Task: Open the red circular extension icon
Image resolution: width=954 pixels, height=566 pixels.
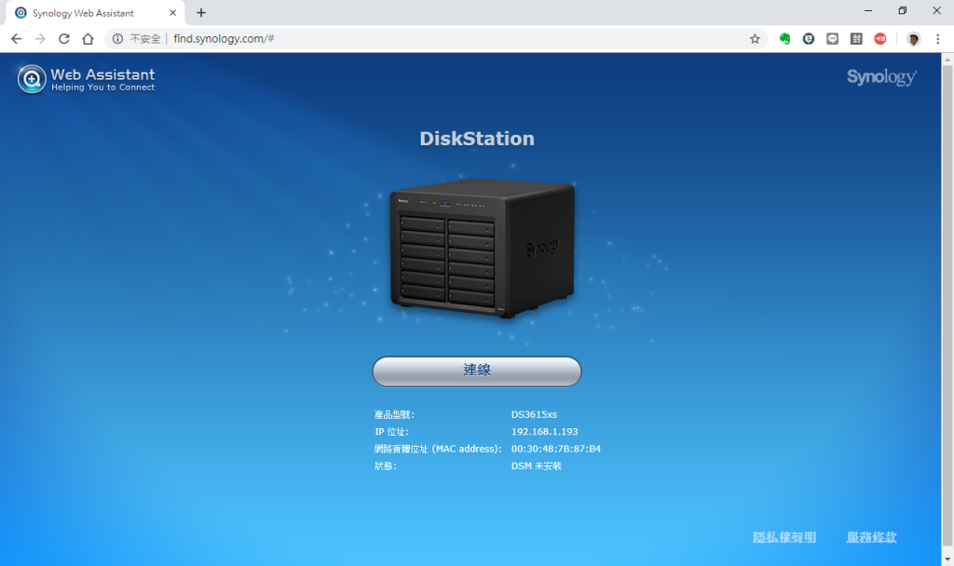Action: pyautogui.click(x=879, y=39)
